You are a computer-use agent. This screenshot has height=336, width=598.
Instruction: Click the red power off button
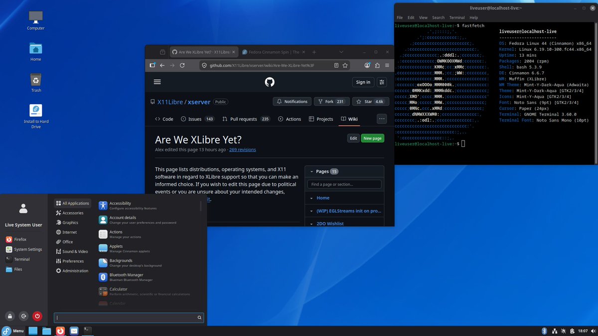point(37,316)
